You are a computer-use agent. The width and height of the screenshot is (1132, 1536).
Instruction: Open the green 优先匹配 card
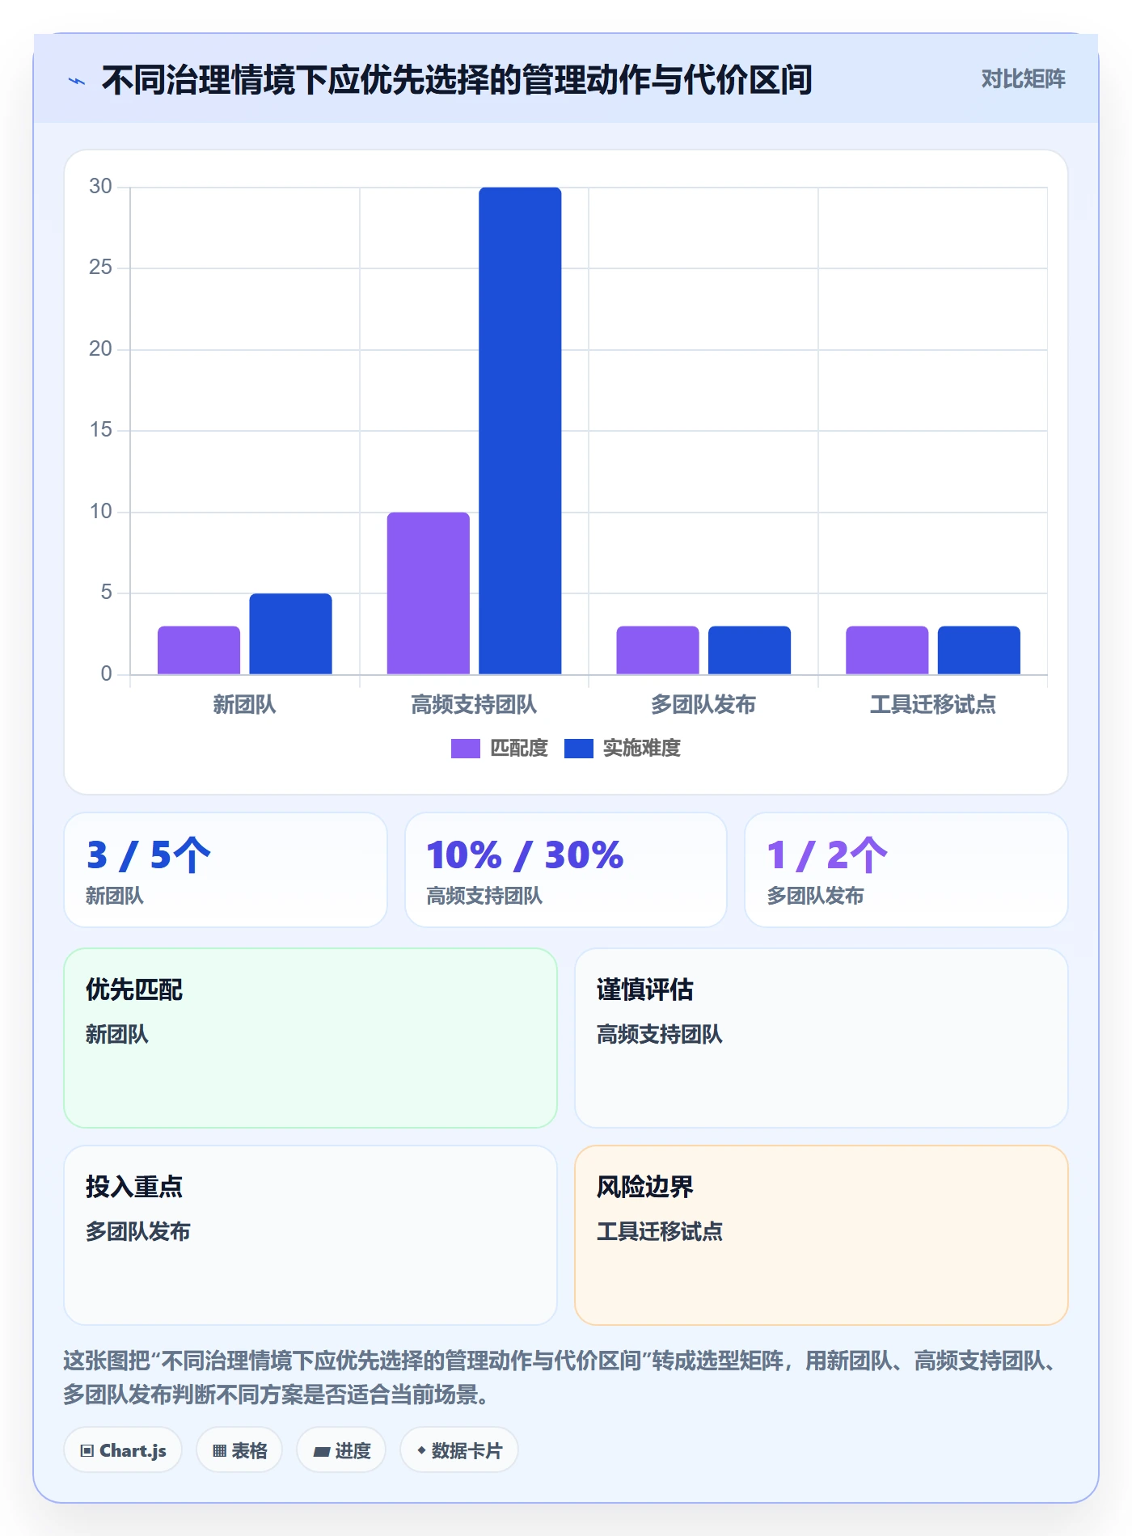pos(310,1038)
